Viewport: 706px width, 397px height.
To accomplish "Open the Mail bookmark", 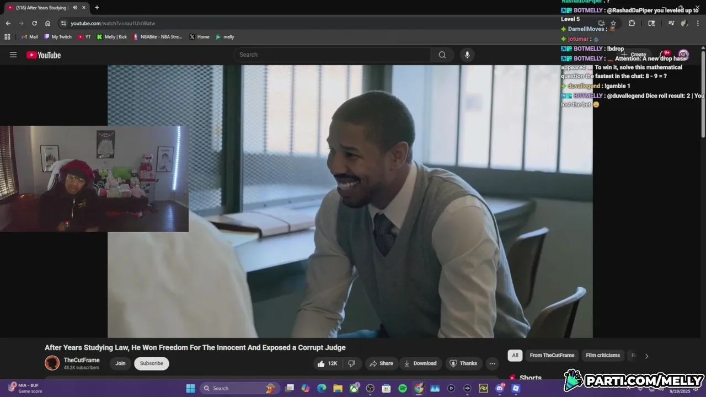I will click(30, 37).
